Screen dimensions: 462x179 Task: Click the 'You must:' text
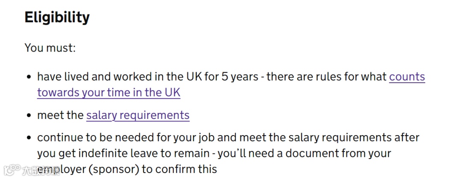[50, 47]
